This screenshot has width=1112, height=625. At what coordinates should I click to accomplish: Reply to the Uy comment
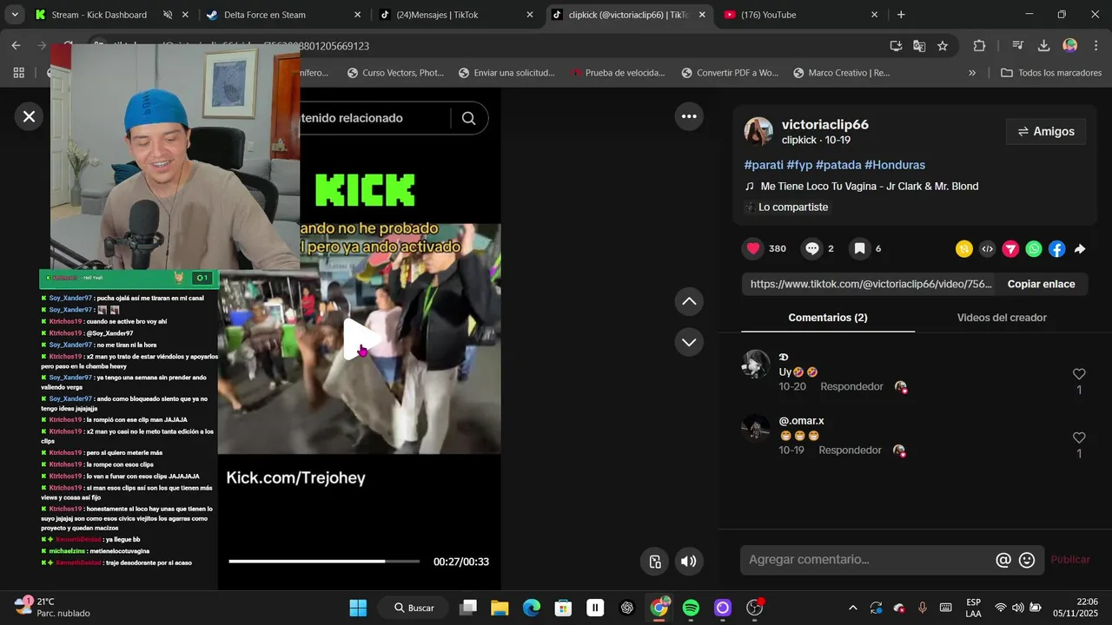coord(851,386)
